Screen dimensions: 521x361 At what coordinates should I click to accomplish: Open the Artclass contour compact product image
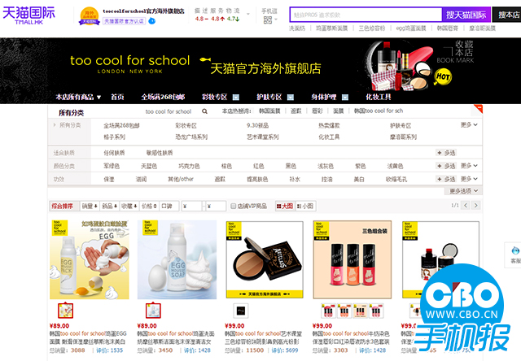point(265,259)
